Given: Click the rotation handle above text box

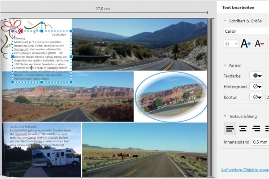Looking at the screenshot, I should coord(42,22).
